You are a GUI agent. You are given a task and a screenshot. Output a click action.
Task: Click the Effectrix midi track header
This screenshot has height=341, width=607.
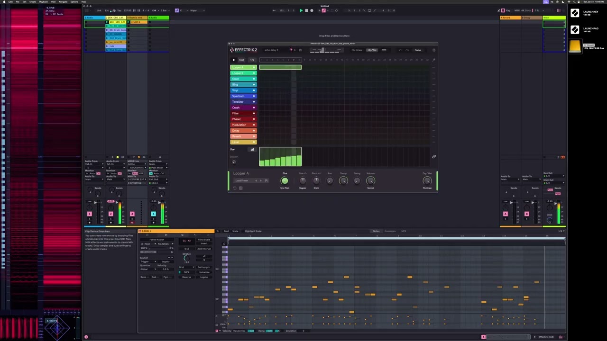(138, 18)
